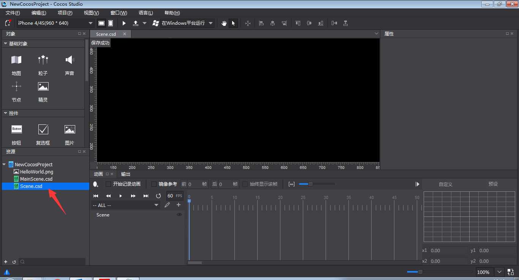Screen dimensions: 519x280
Task: Select the arrow pointer tool
Action: point(233,23)
